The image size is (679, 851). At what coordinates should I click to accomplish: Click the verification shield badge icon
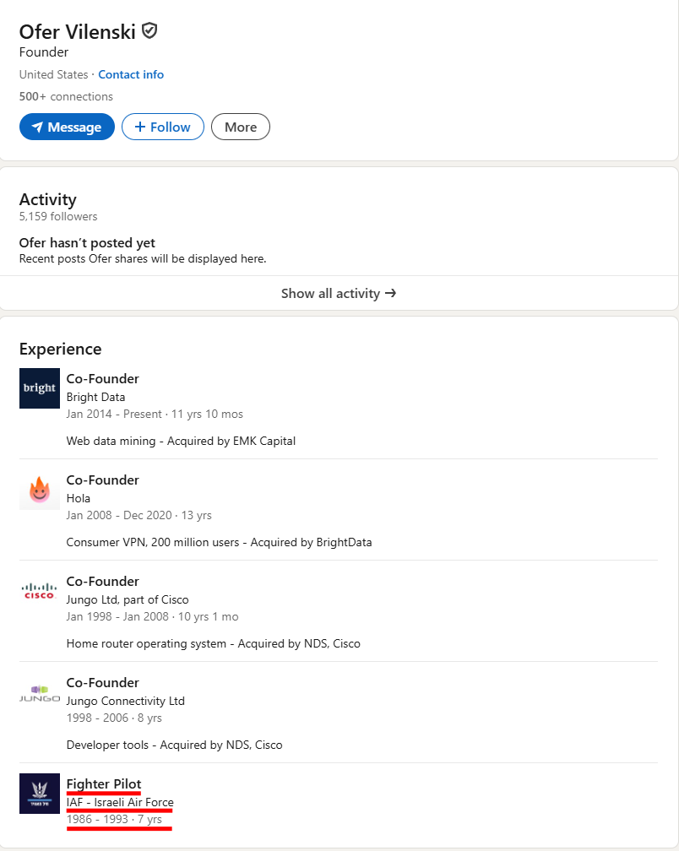pos(149,31)
